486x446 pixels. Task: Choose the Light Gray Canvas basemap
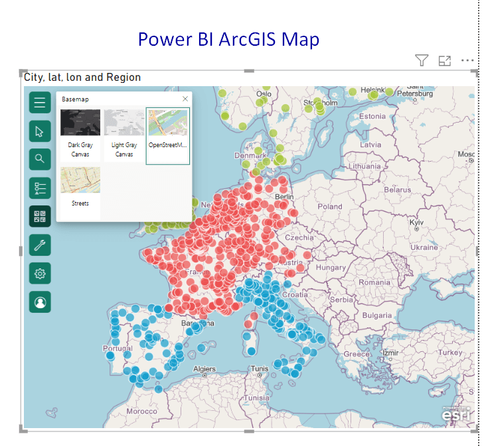[x=124, y=135]
